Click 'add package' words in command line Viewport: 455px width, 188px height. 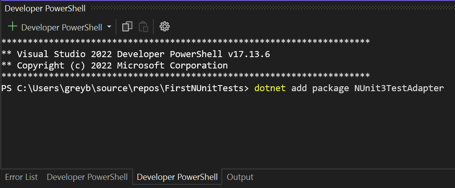pyautogui.click(x=320, y=88)
